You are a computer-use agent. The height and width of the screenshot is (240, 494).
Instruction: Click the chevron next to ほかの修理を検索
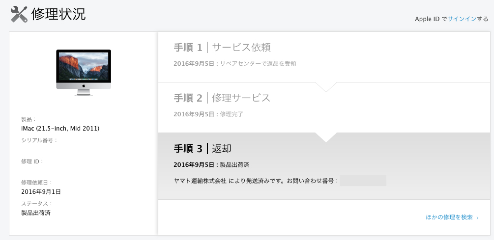[478, 217]
